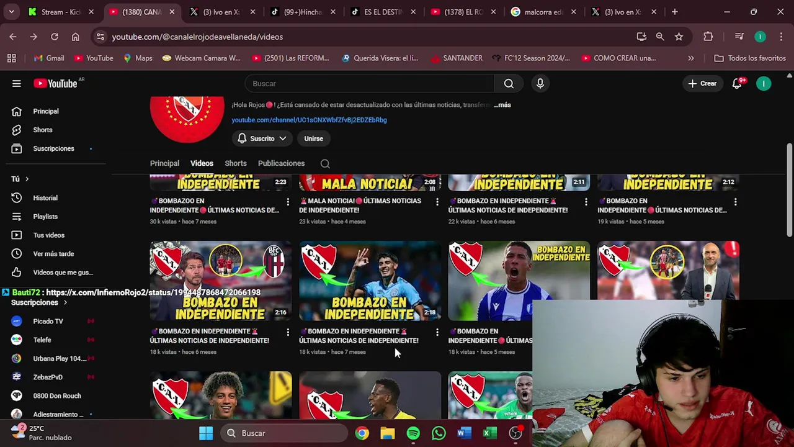
Task: Open the Mala Noticia video thumbnail
Action: pos(370,184)
